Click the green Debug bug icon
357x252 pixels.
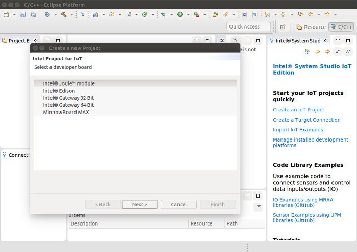pyautogui.click(x=164, y=15)
